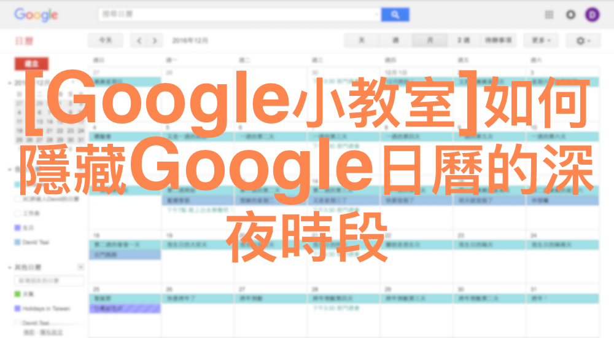This screenshot has width=614, height=338.
Task: Click the Holidays in Taiwan calendar name
Action: pos(46,309)
